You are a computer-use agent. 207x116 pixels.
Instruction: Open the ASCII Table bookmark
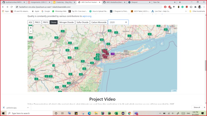click(x=140, y=11)
